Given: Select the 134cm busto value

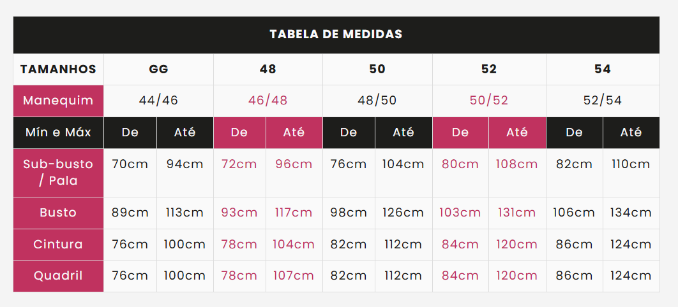Looking at the screenshot, I should coord(631,213).
